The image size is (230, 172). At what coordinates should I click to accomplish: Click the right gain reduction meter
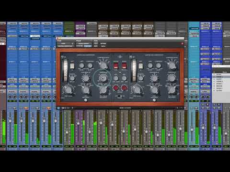pos(134,71)
